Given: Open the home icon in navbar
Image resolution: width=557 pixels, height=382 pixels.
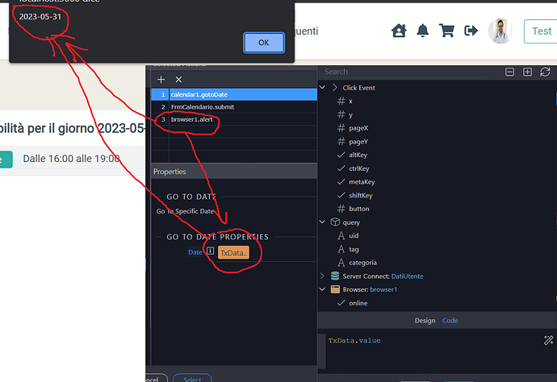Looking at the screenshot, I should 399,31.
